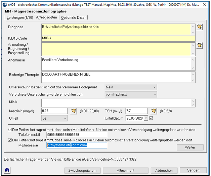Toggle mobile phone consent checkbox

[10, 130]
